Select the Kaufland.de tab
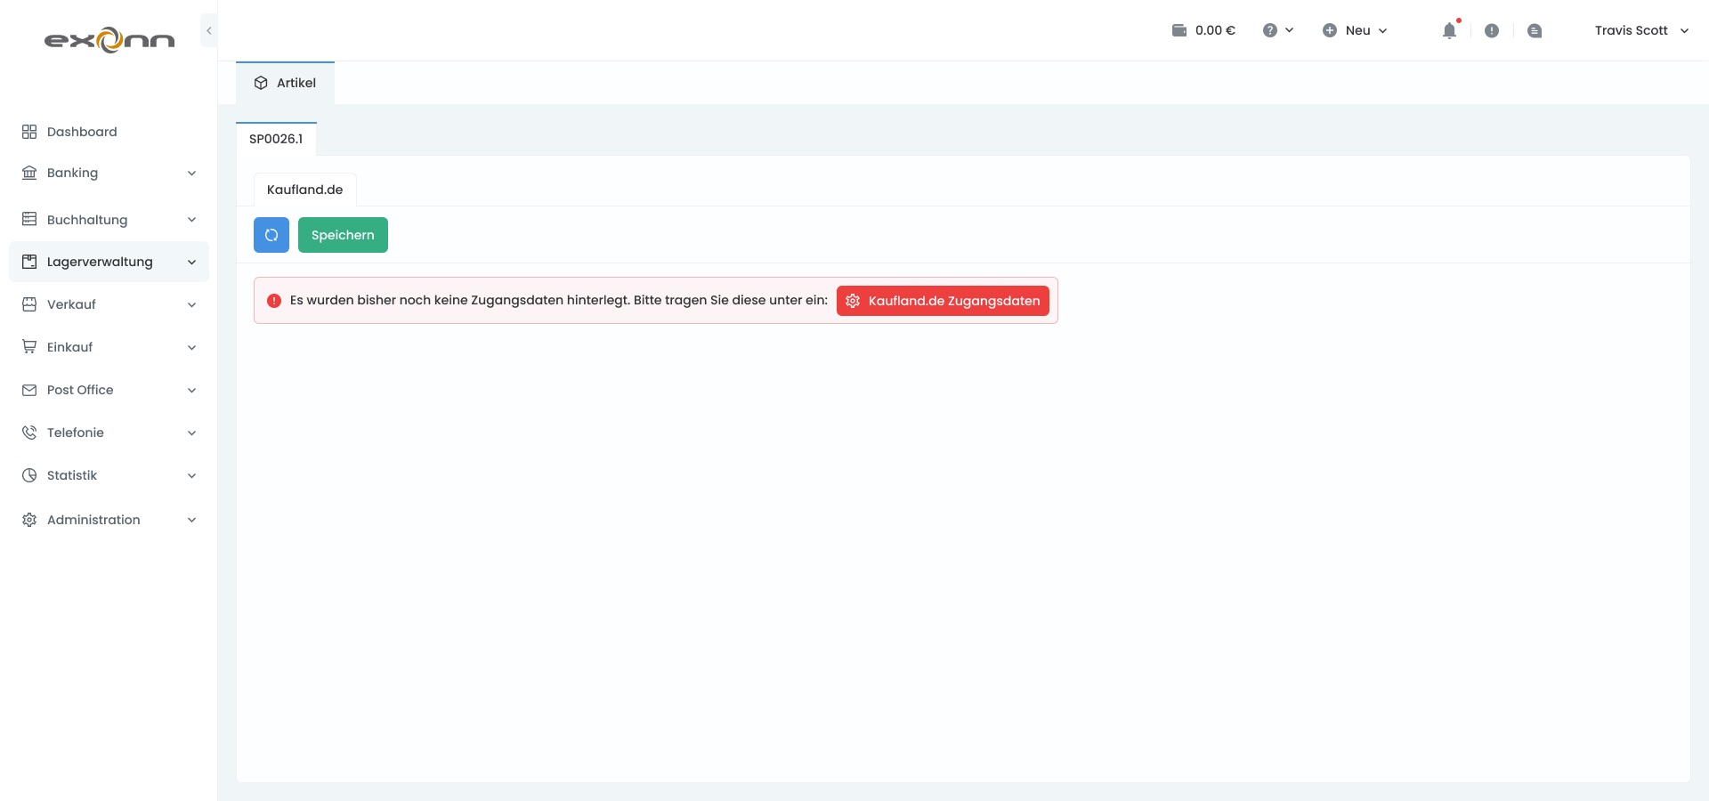Screen dimensions: 1709x801 point(304,190)
